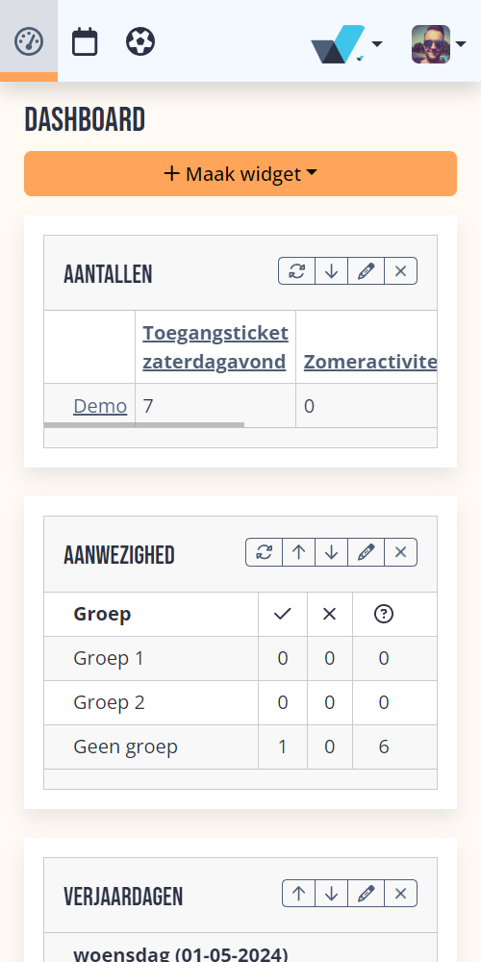Screen dimensions: 481x962
Task: Refresh the Aanwezigheid widget
Action: pyautogui.click(x=265, y=552)
